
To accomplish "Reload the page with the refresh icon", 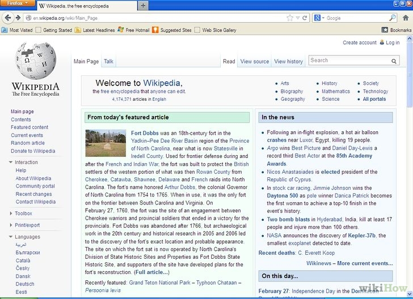I will pos(305,18).
